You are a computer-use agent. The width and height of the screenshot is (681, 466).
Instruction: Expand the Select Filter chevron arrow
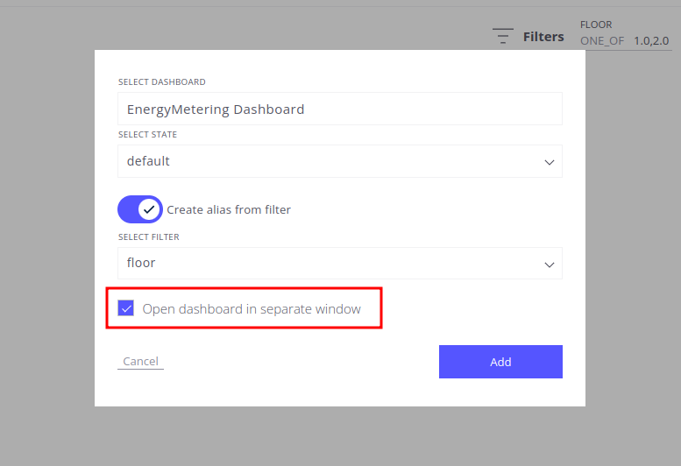click(x=550, y=264)
